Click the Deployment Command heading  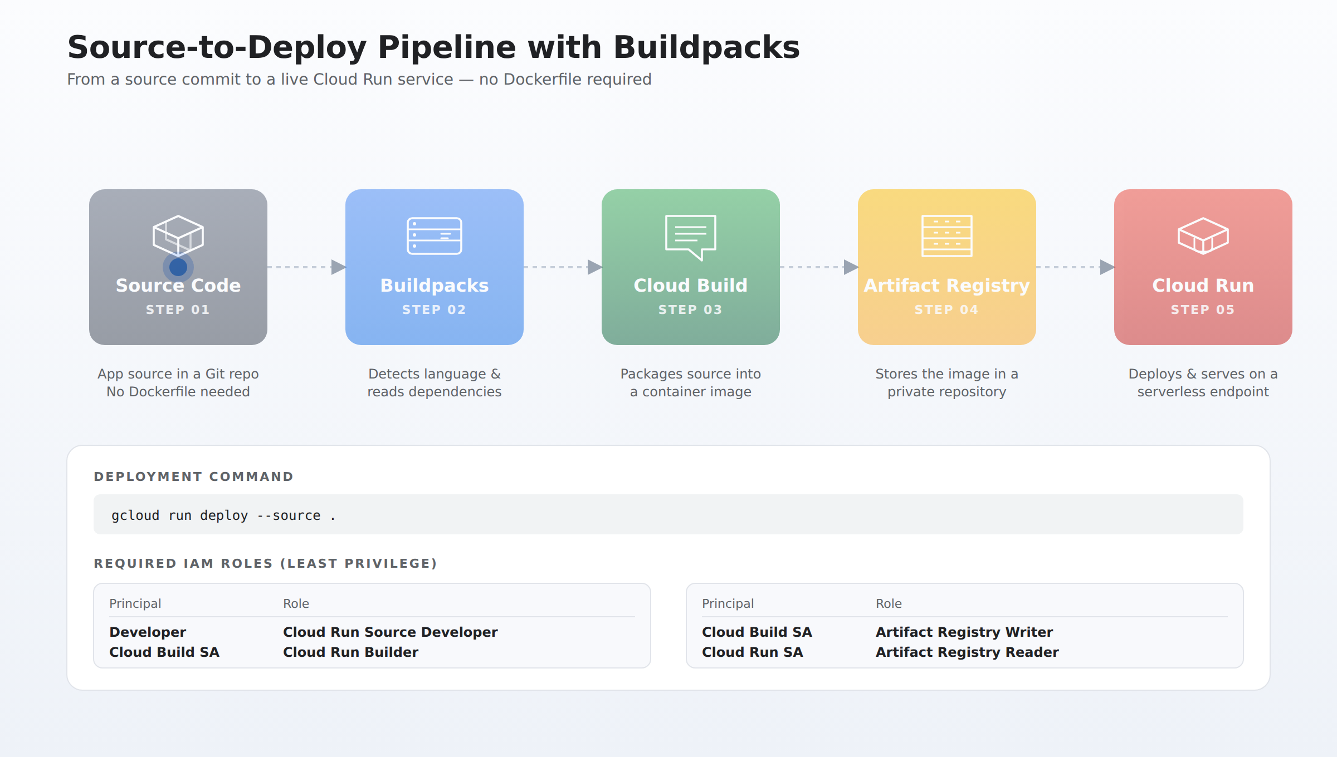(x=194, y=476)
